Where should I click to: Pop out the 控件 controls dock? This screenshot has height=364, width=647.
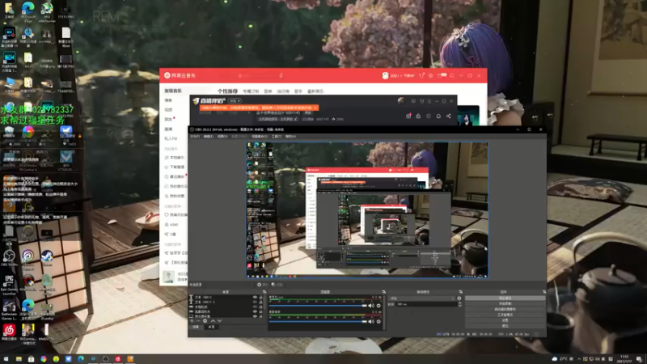544,292
